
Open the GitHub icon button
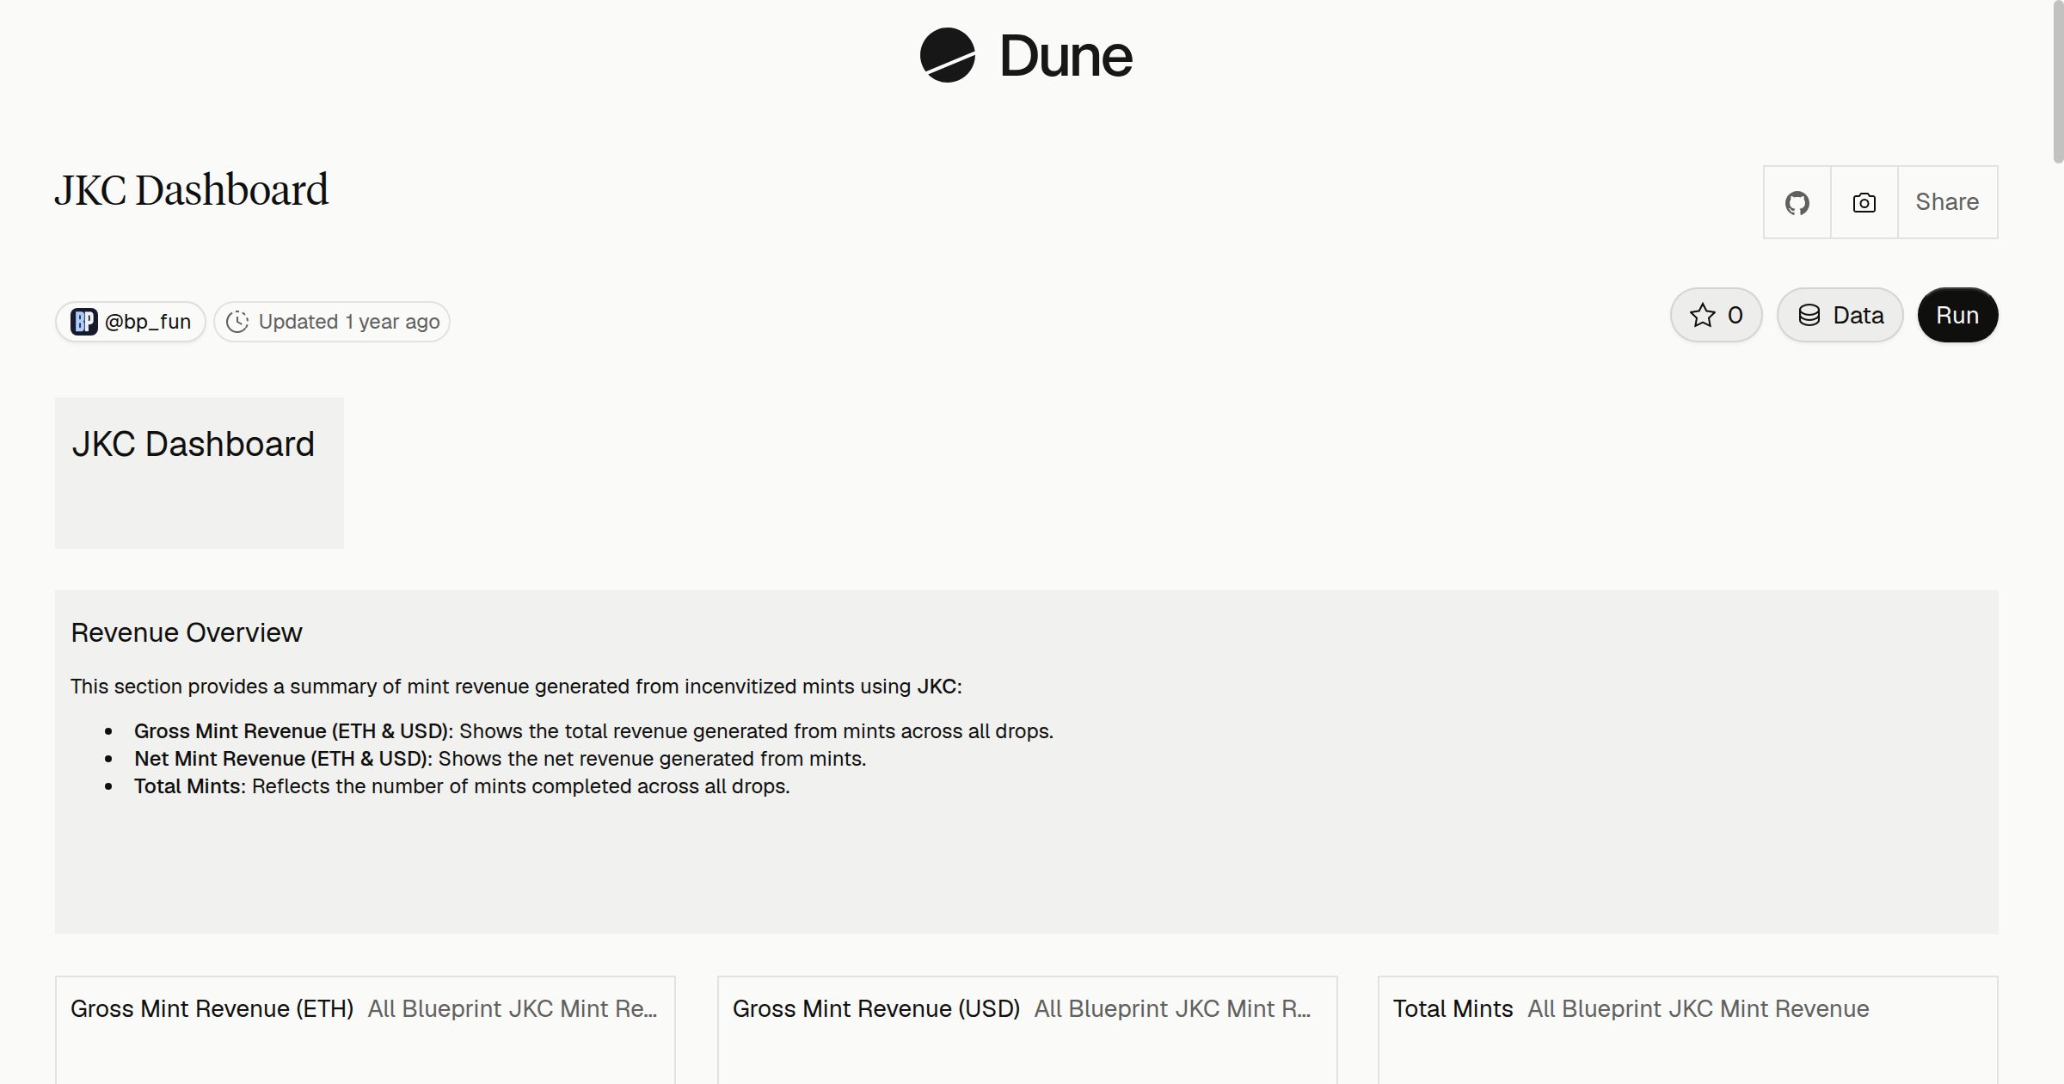tap(1797, 202)
